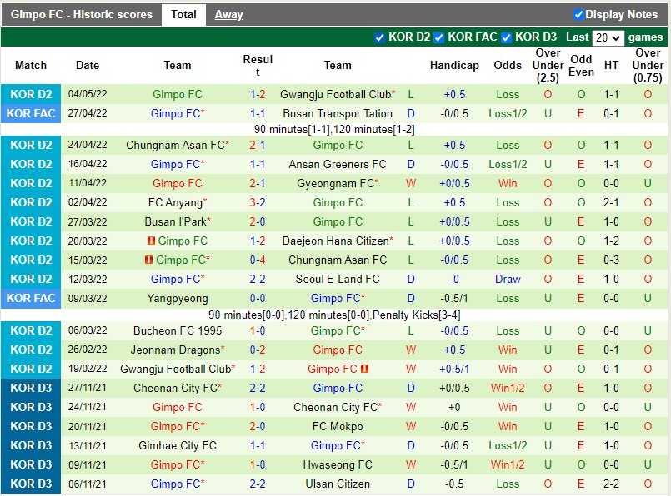The image size is (671, 496).
Task: Uncheck the KOR D2 filter checkbox
Action: click(x=380, y=37)
